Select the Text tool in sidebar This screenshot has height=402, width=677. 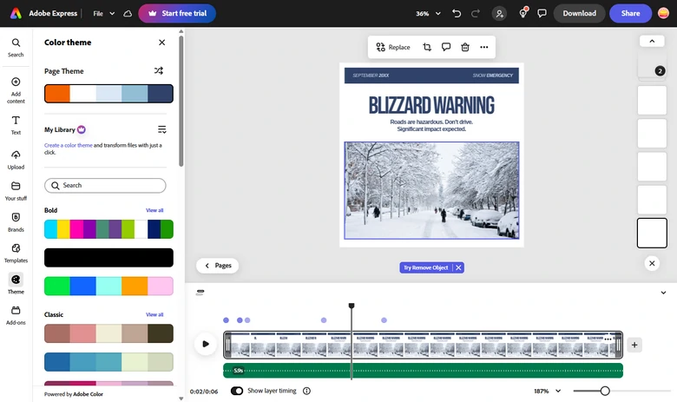[16, 125]
